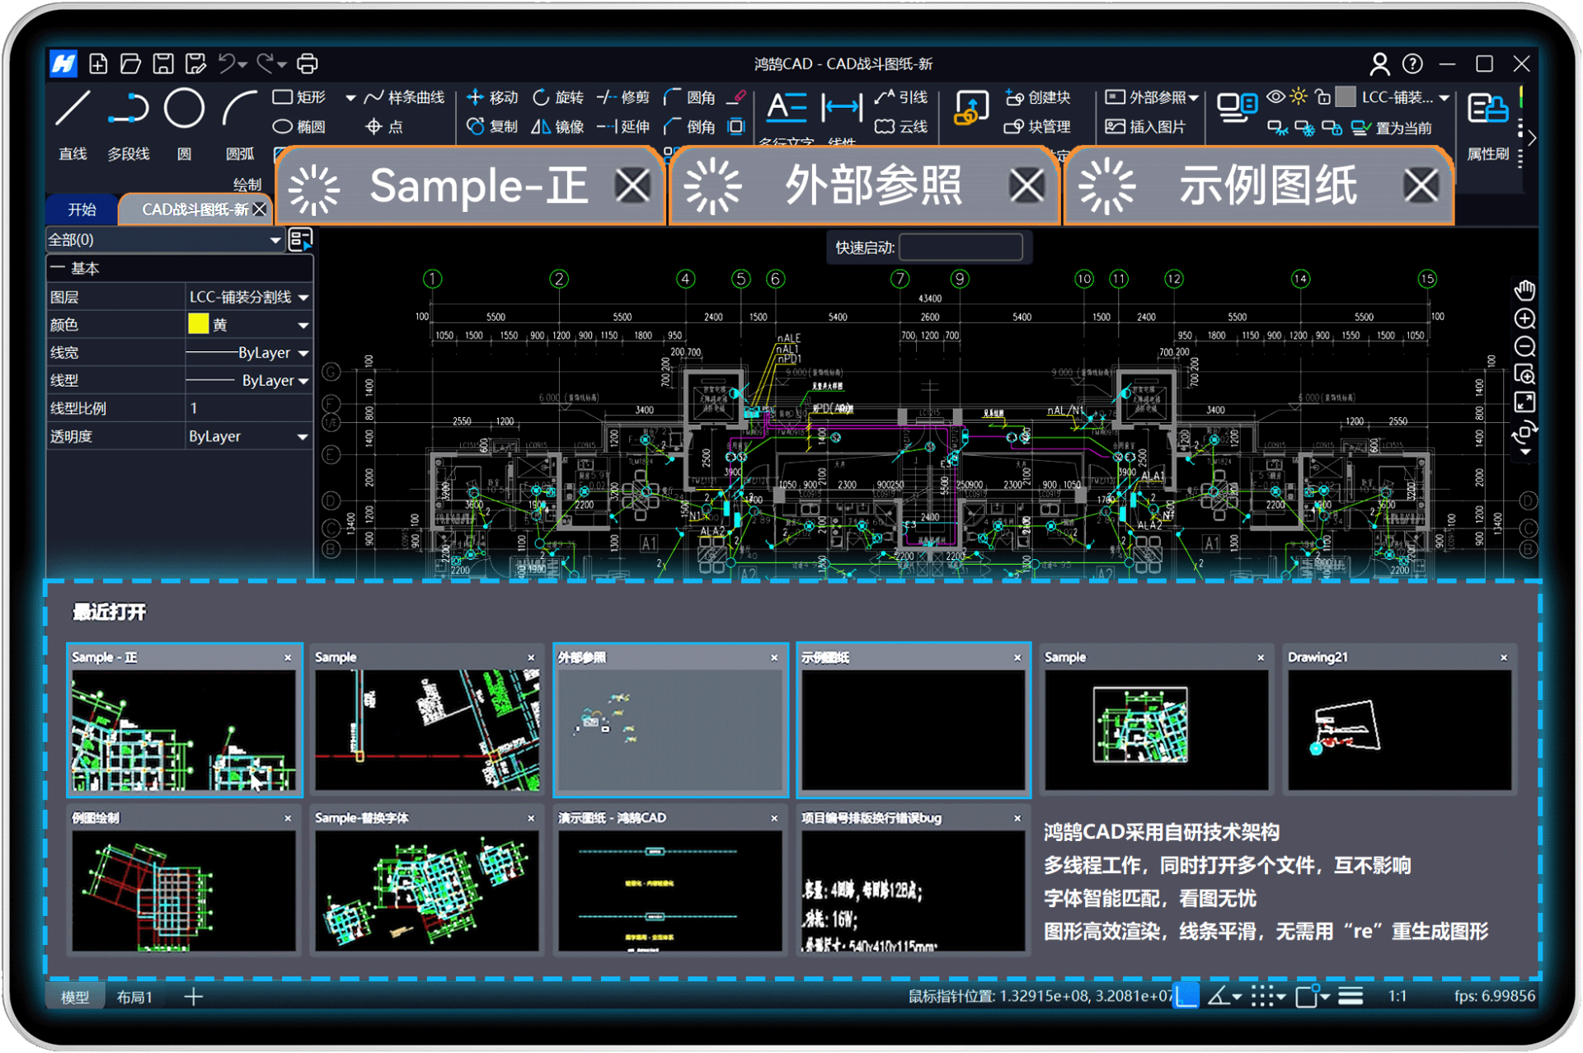Toggle the layer visibility eye icon
1583x1053 pixels.
1275,97
